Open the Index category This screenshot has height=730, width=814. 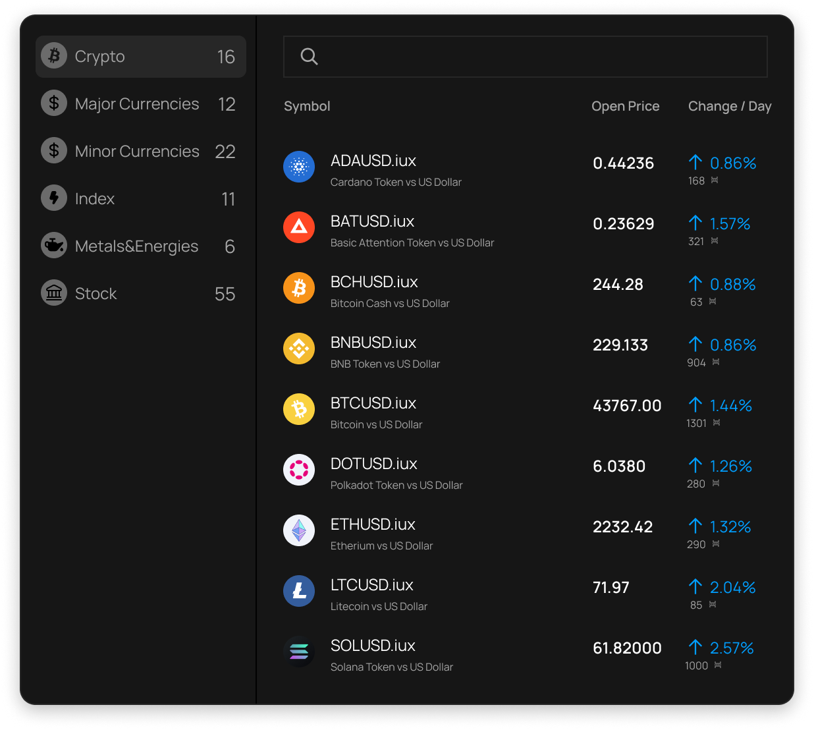pos(141,199)
